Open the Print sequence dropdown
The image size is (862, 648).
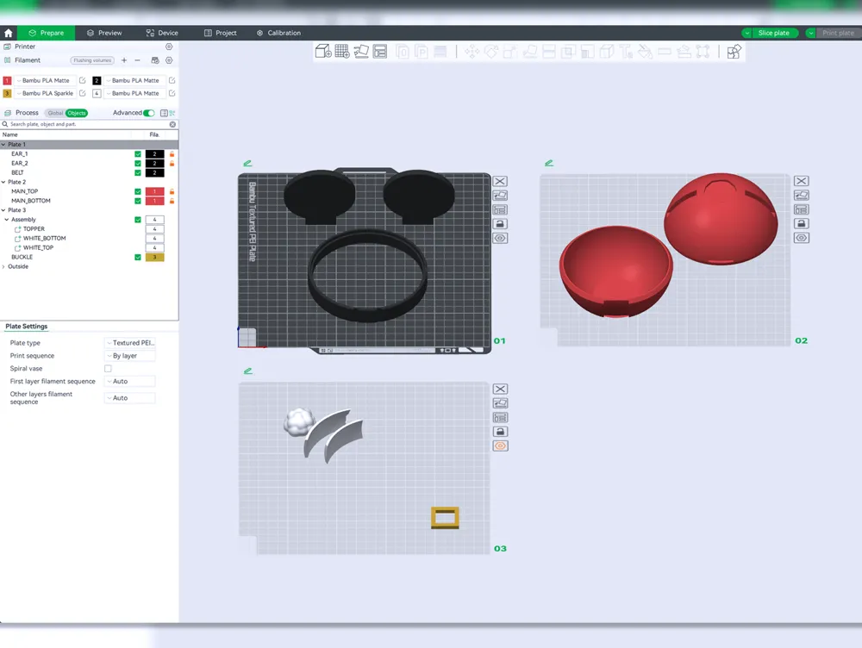(x=130, y=356)
